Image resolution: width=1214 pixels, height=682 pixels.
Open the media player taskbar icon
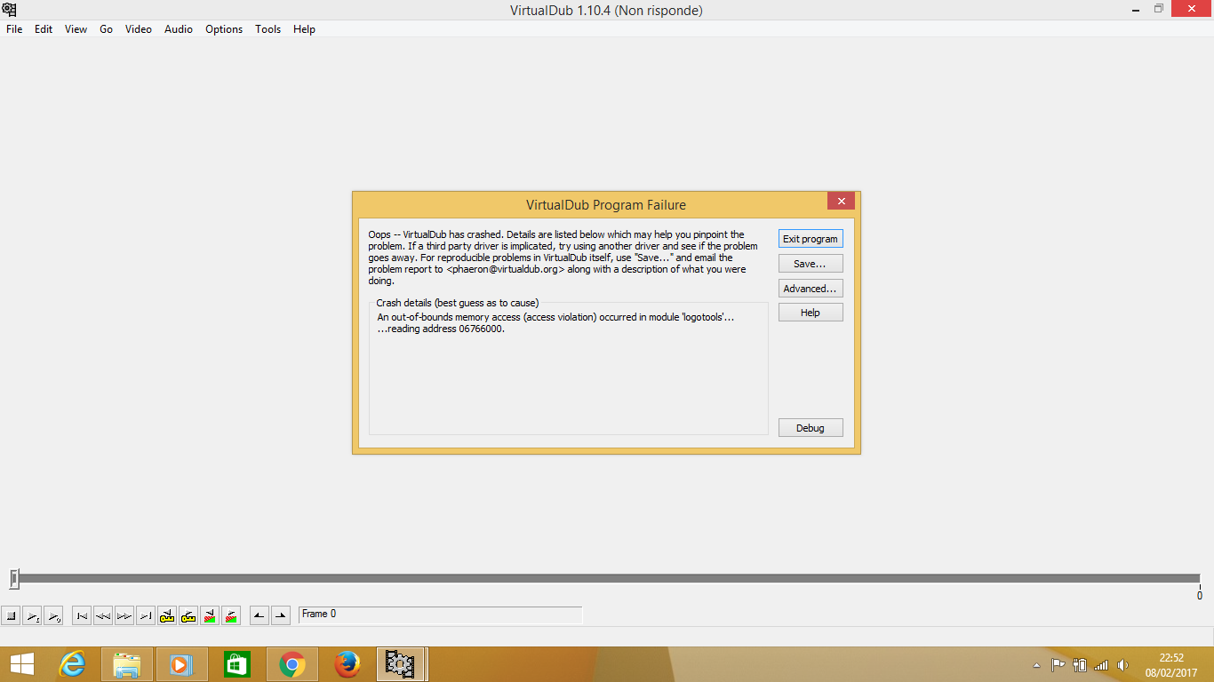point(180,664)
